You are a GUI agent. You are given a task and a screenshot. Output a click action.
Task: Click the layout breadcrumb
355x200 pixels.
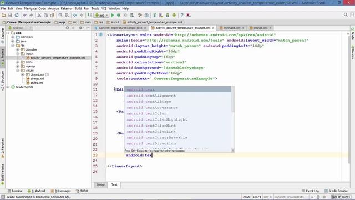pos(113,22)
